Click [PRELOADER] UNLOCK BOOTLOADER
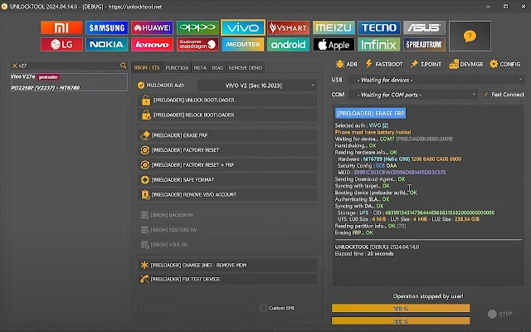The image size is (531, 332). (x=227, y=100)
